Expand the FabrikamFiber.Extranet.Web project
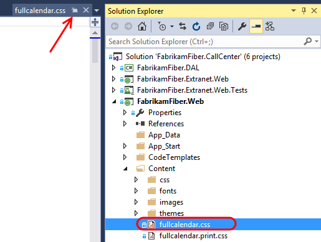321x242 pixels. [113, 79]
